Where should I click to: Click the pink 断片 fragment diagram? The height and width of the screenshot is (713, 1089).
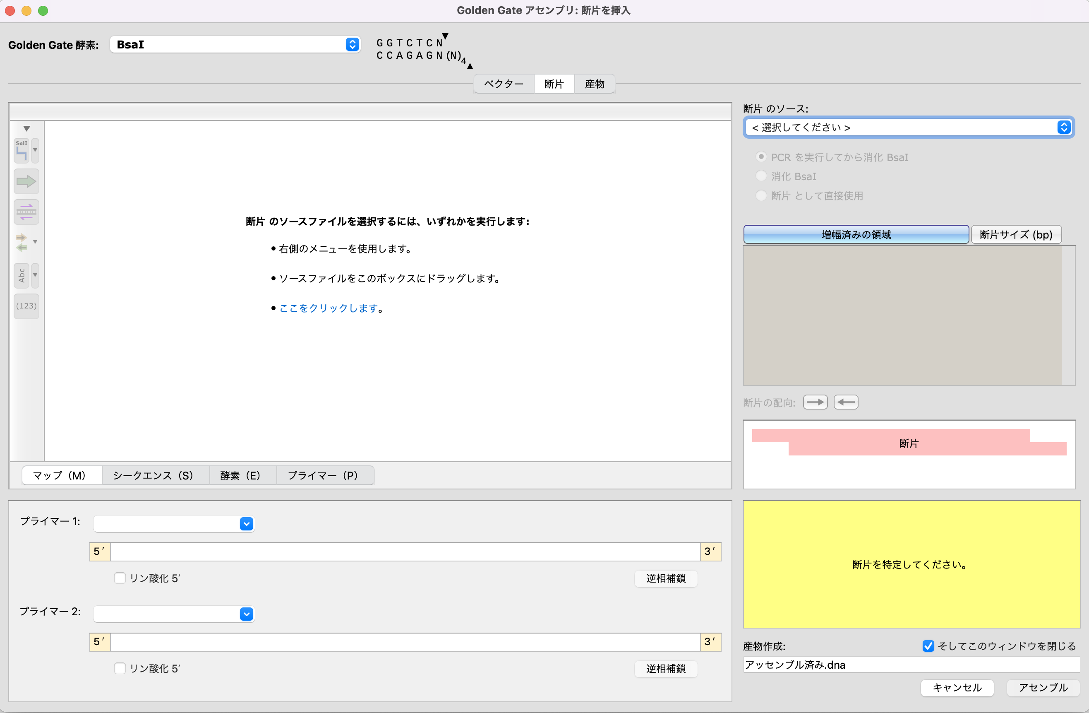908,443
